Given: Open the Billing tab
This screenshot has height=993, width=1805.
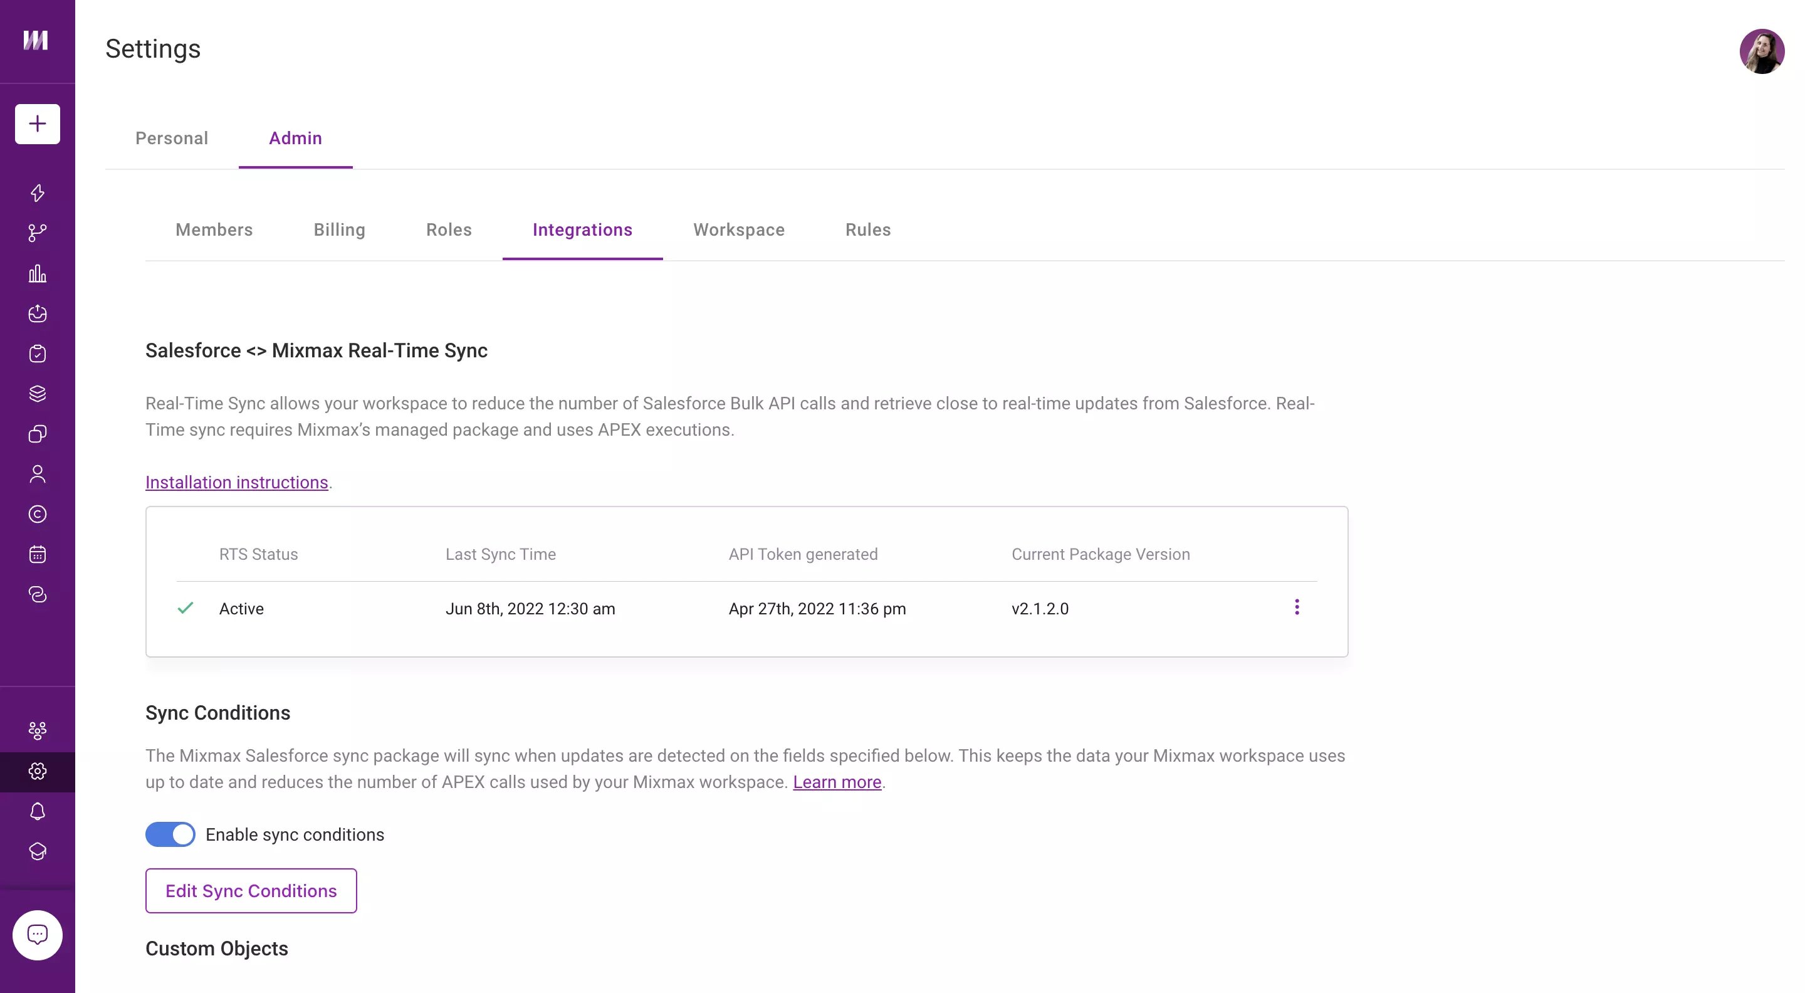Looking at the screenshot, I should [339, 230].
